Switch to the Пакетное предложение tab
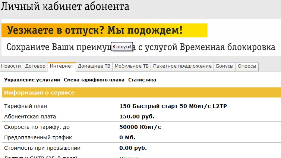The height and width of the screenshot is (158, 281). pyautogui.click(x=182, y=66)
